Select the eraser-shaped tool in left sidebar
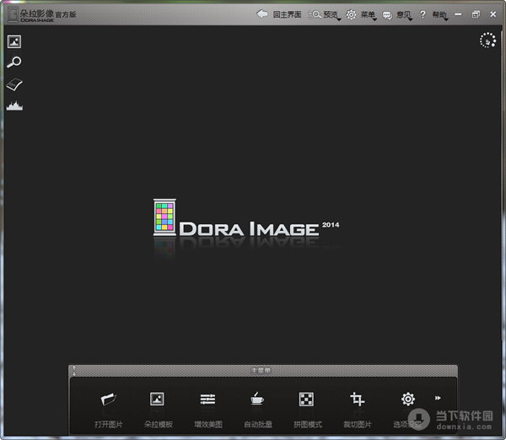 tap(14, 84)
